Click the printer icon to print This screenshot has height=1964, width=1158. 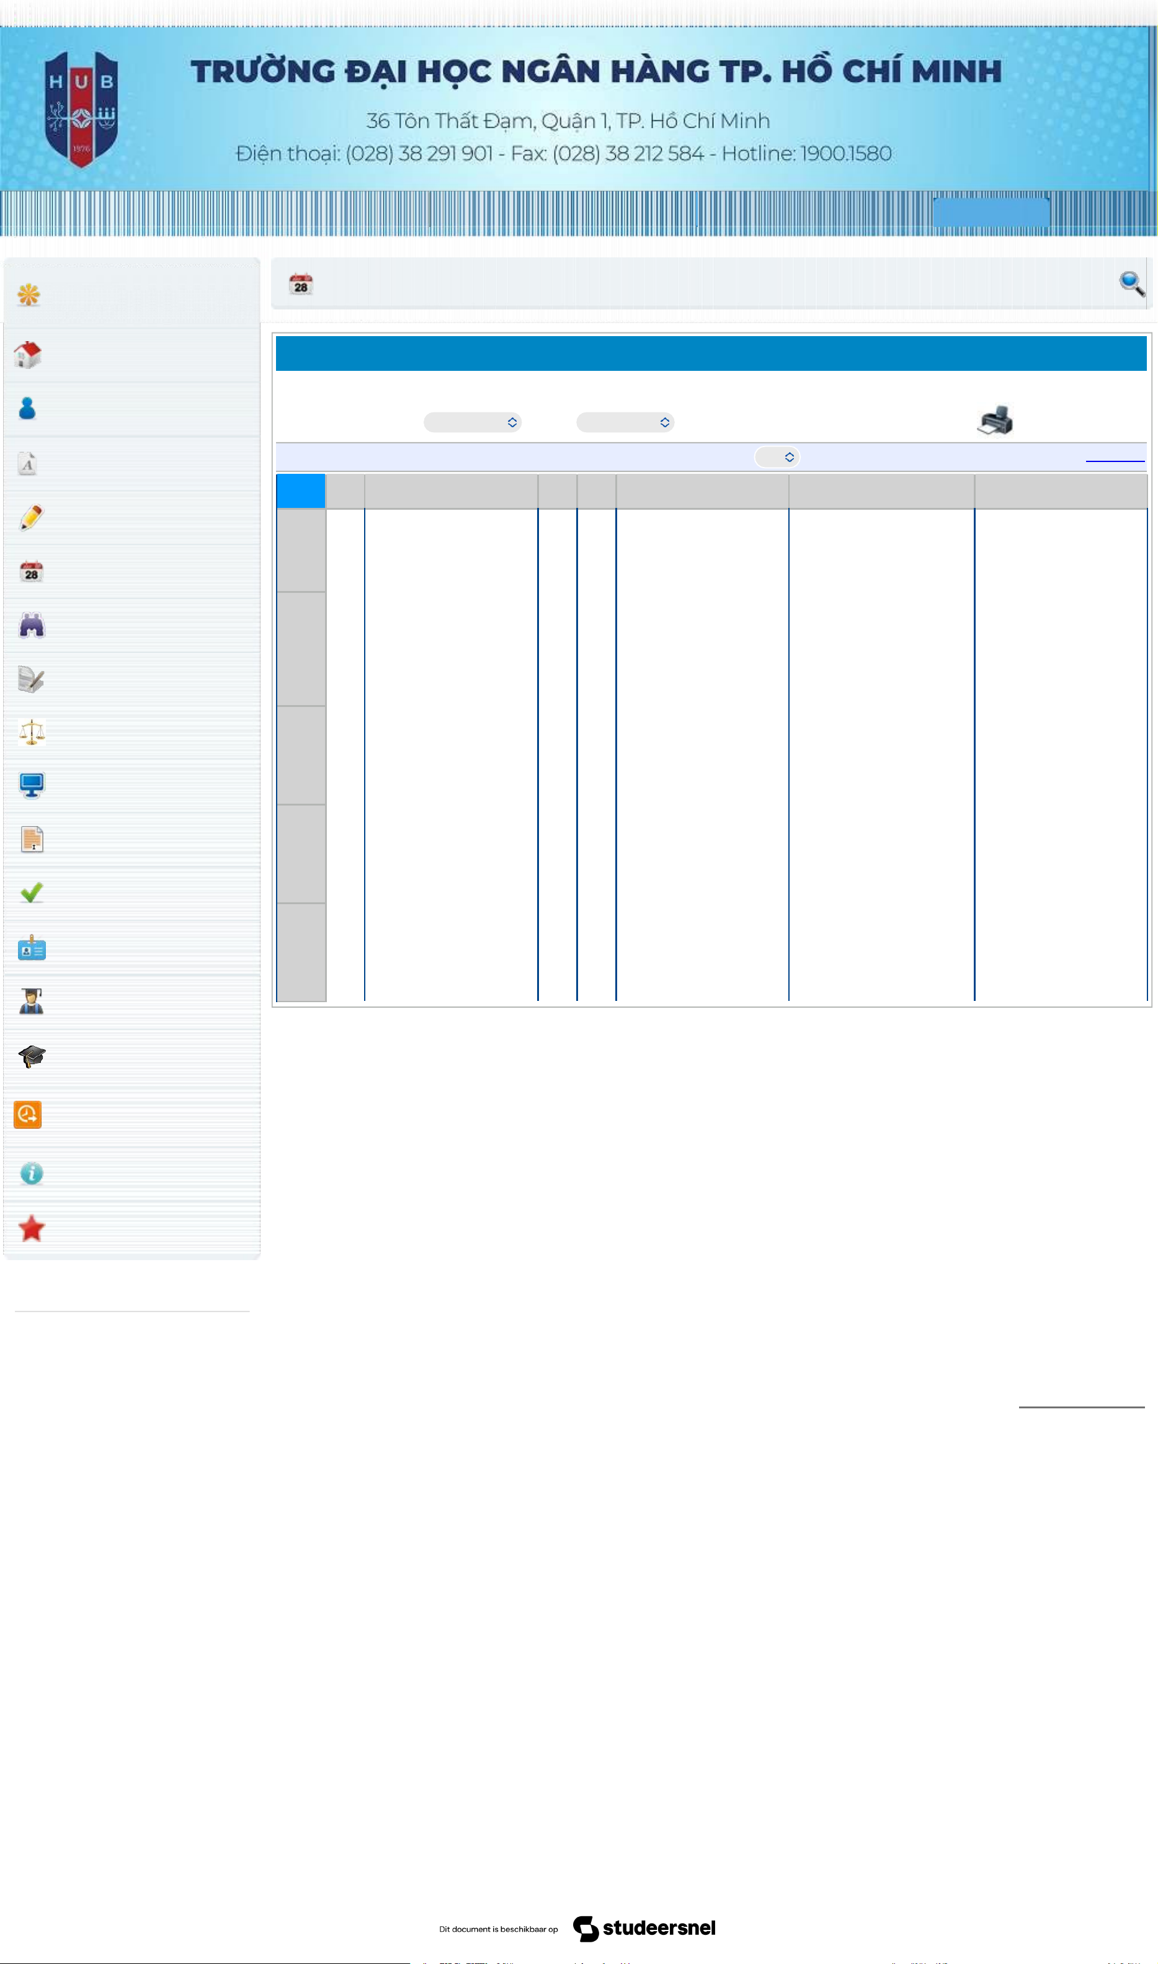(x=995, y=420)
